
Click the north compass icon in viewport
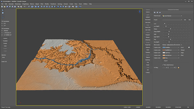140,12
